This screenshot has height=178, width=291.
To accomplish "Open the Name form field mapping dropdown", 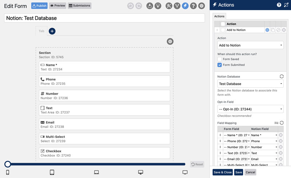I will [237, 135].
